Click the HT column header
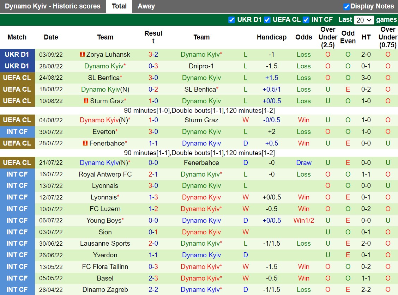Image resolution: width=398 pixels, height=295 pixels. [x=366, y=37]
